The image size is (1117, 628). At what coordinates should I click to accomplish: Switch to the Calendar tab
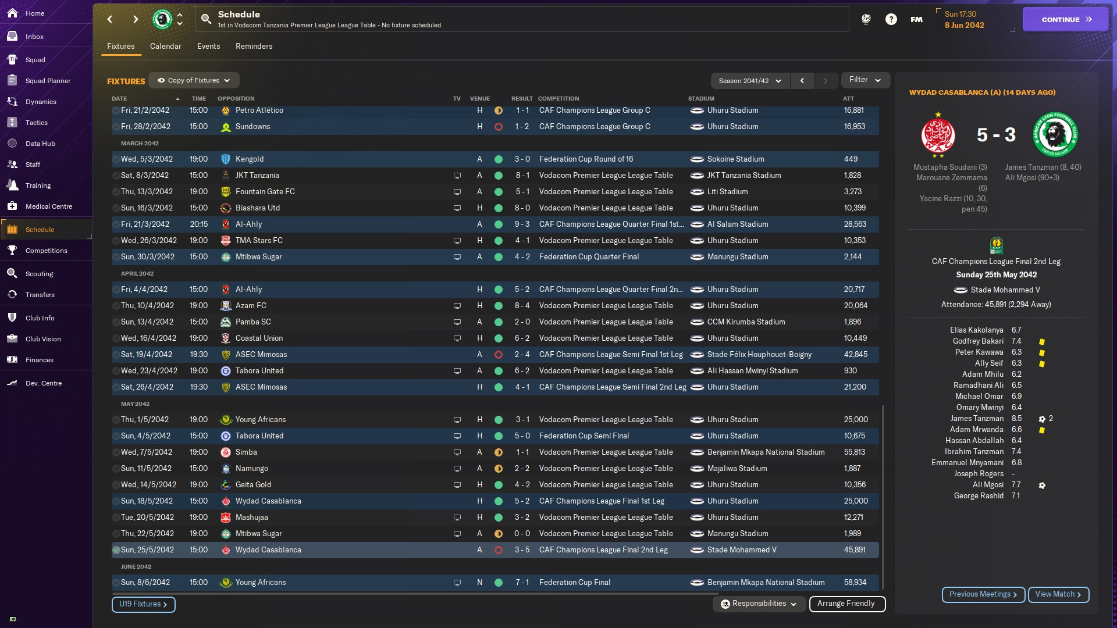click(x=165, y=46)
